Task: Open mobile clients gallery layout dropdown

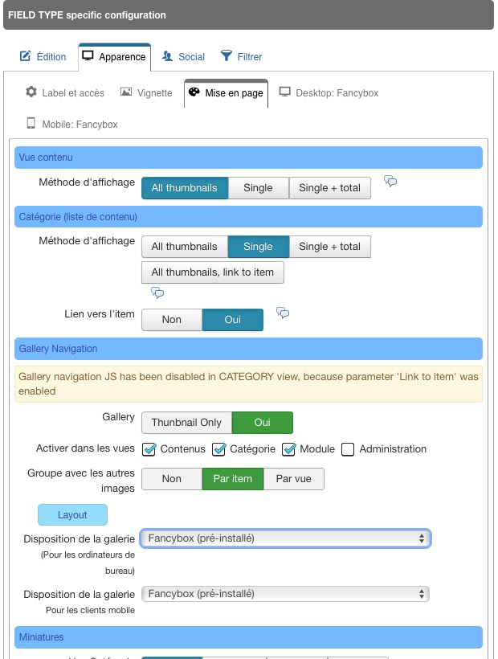Action: [285, 594]
